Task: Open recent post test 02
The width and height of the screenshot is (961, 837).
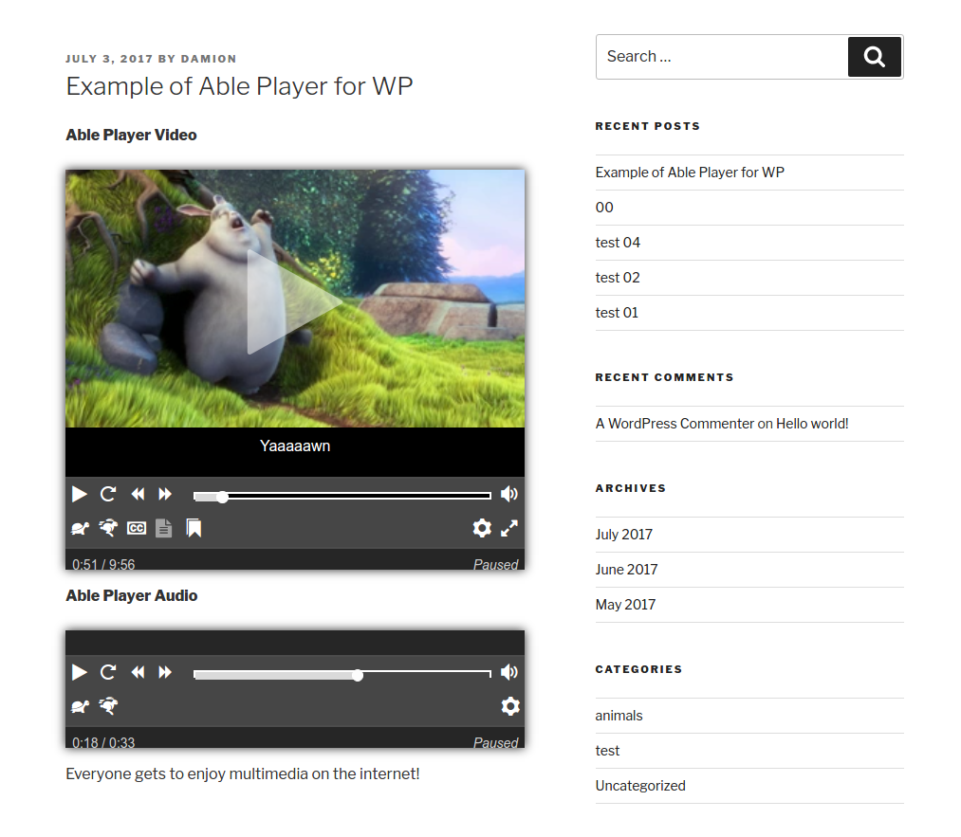Action: tap(618, 278)
